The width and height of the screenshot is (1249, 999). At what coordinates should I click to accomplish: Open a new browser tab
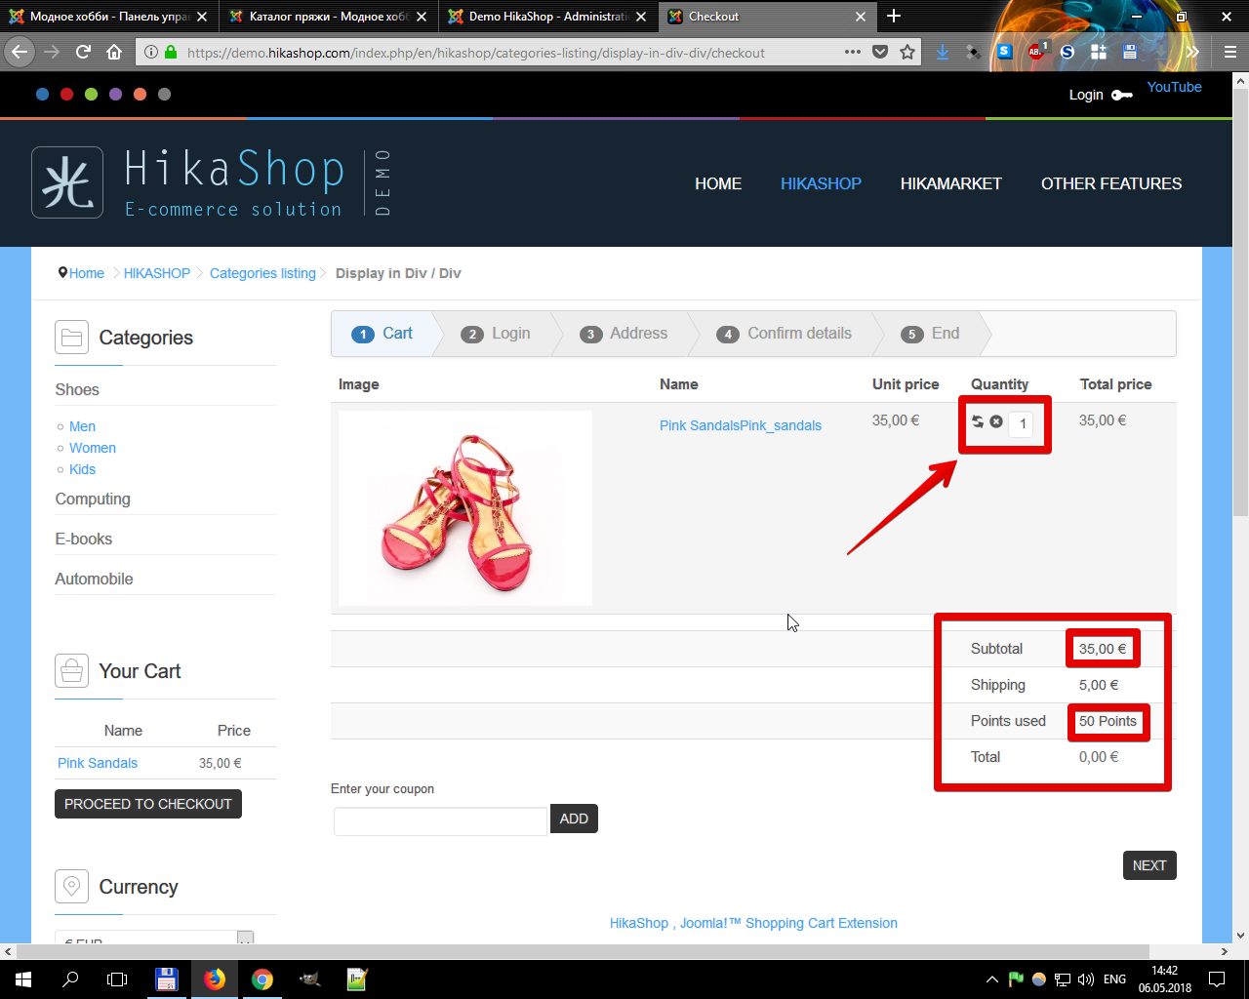click(x=894, y=16)
